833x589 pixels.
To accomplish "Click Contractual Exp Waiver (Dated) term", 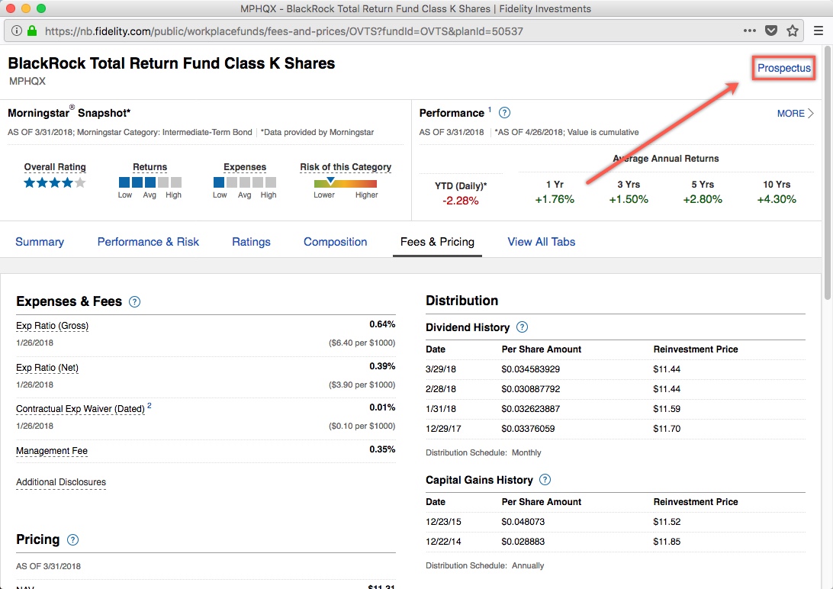I will coord(80,409).
